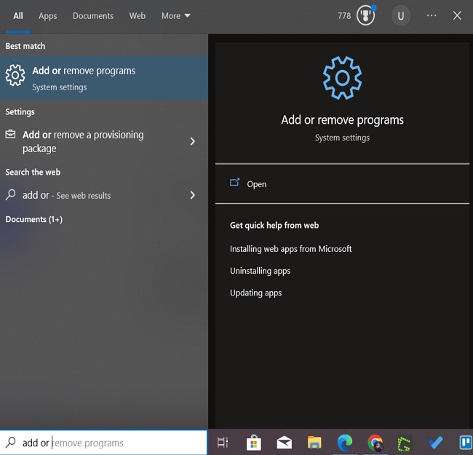Screen dimensions: 473x455
Task: Switch to the Documents tab
Action: point(93,16)
